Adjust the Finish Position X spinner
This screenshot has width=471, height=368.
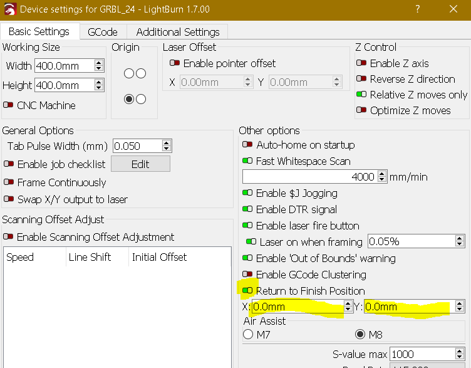pos(348,307)
